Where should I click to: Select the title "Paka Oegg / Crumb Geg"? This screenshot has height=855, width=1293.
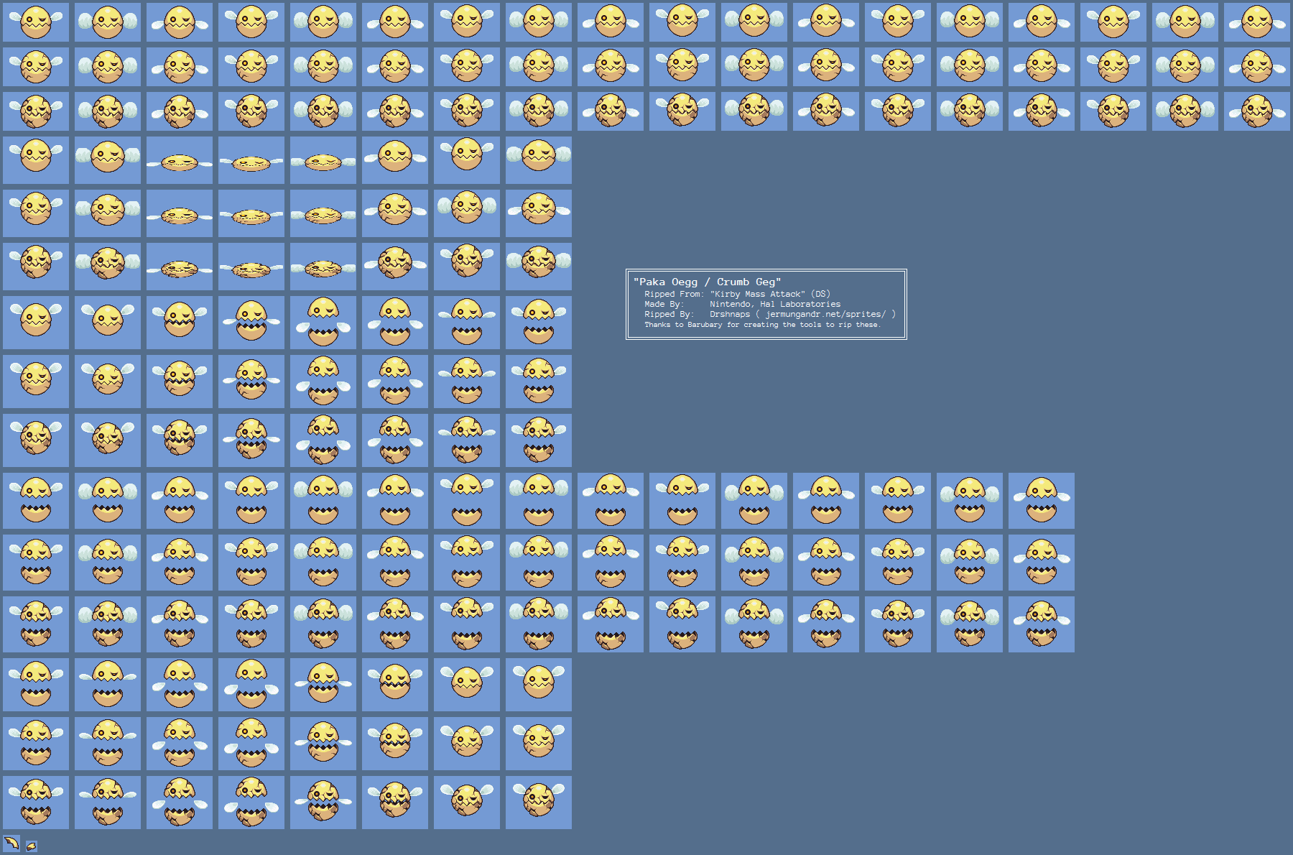point(707,282)
